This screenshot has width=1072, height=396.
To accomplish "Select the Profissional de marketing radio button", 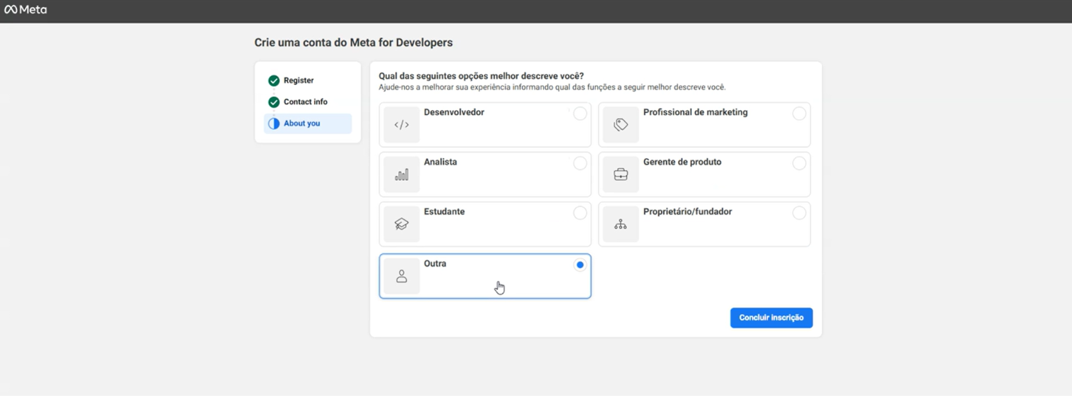I will click(x=799, y=114).
